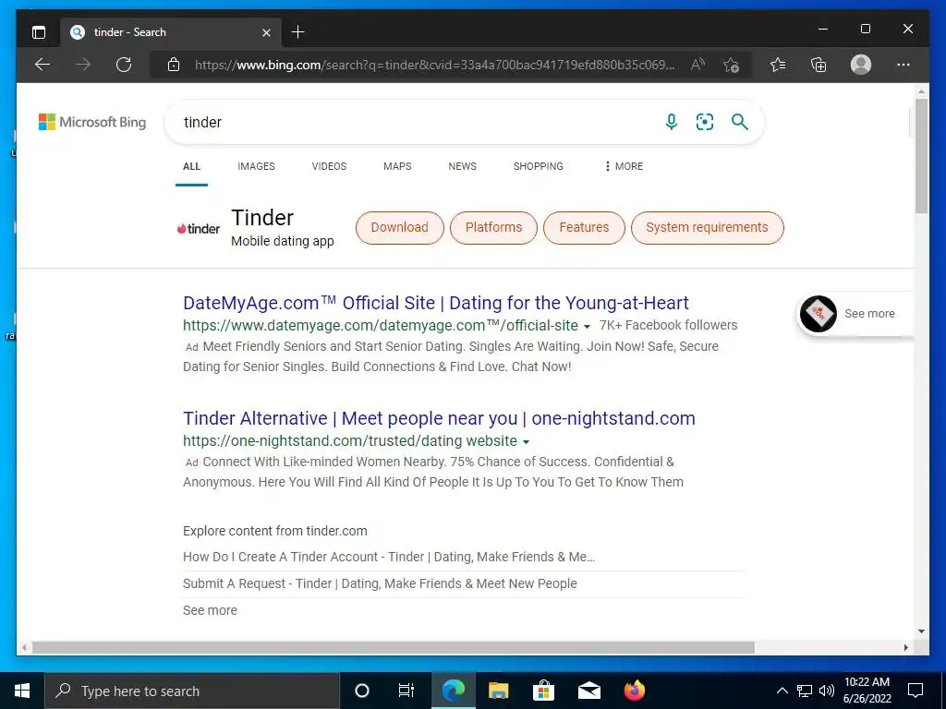Image resolution: width=946 pixels, height=709 pixels.
Task: Open the notification center
Action: (x=916, y=691)
